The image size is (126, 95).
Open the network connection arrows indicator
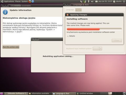(81, 1)
